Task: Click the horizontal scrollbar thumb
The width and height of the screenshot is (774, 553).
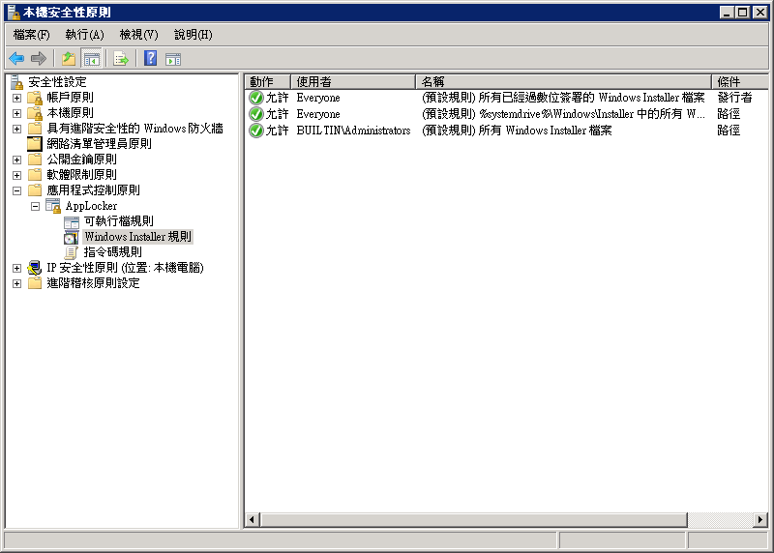Action: click(x=474, y=519)
